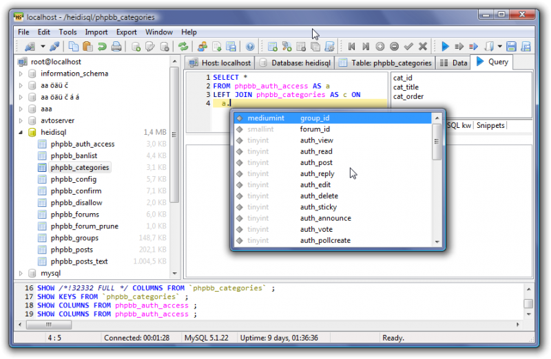
Task: Jump to first record icon
Action: click(351, 46)
